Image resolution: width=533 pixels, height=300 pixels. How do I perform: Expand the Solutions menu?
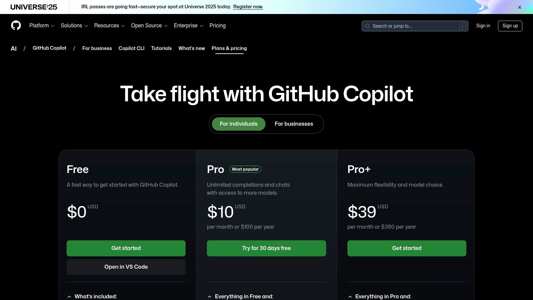pos(74,26)
